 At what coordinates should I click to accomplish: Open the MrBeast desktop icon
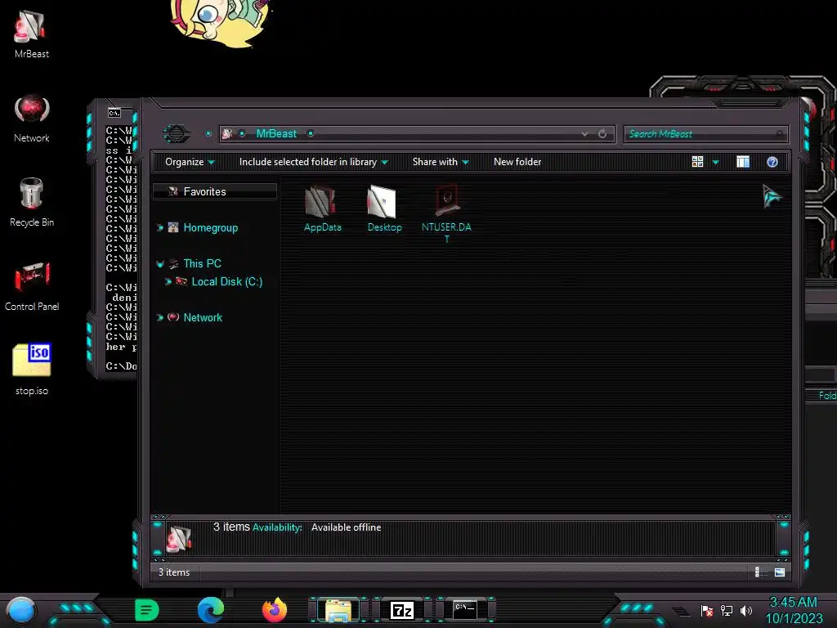point(32,34)
